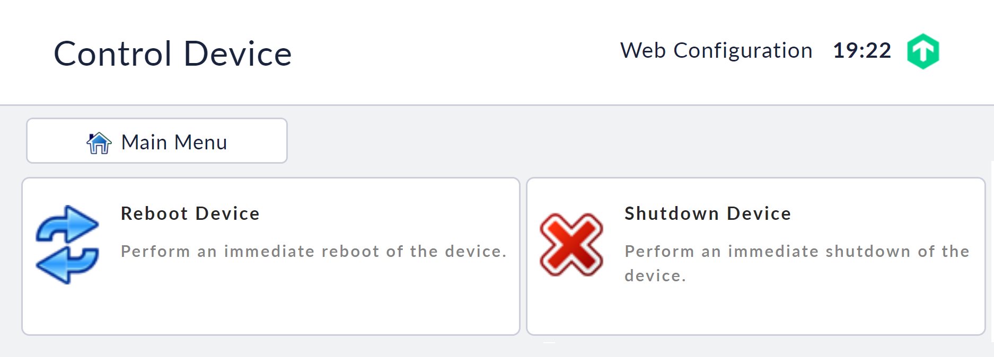Open the Main Menu button

pos(157,141)
